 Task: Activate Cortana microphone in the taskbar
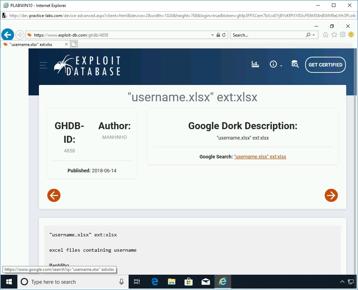tap(121, 282)
